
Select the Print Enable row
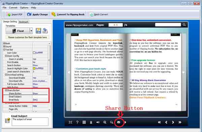pyautogui.click(x=25, y=62)
